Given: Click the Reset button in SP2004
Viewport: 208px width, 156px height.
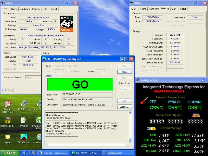Looking at the screenshot, I should 125,78.
